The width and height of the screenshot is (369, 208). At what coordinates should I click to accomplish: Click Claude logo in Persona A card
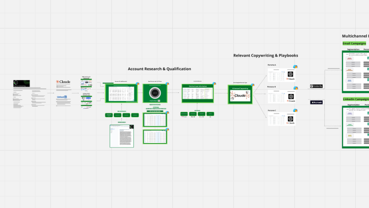(290, 79)
